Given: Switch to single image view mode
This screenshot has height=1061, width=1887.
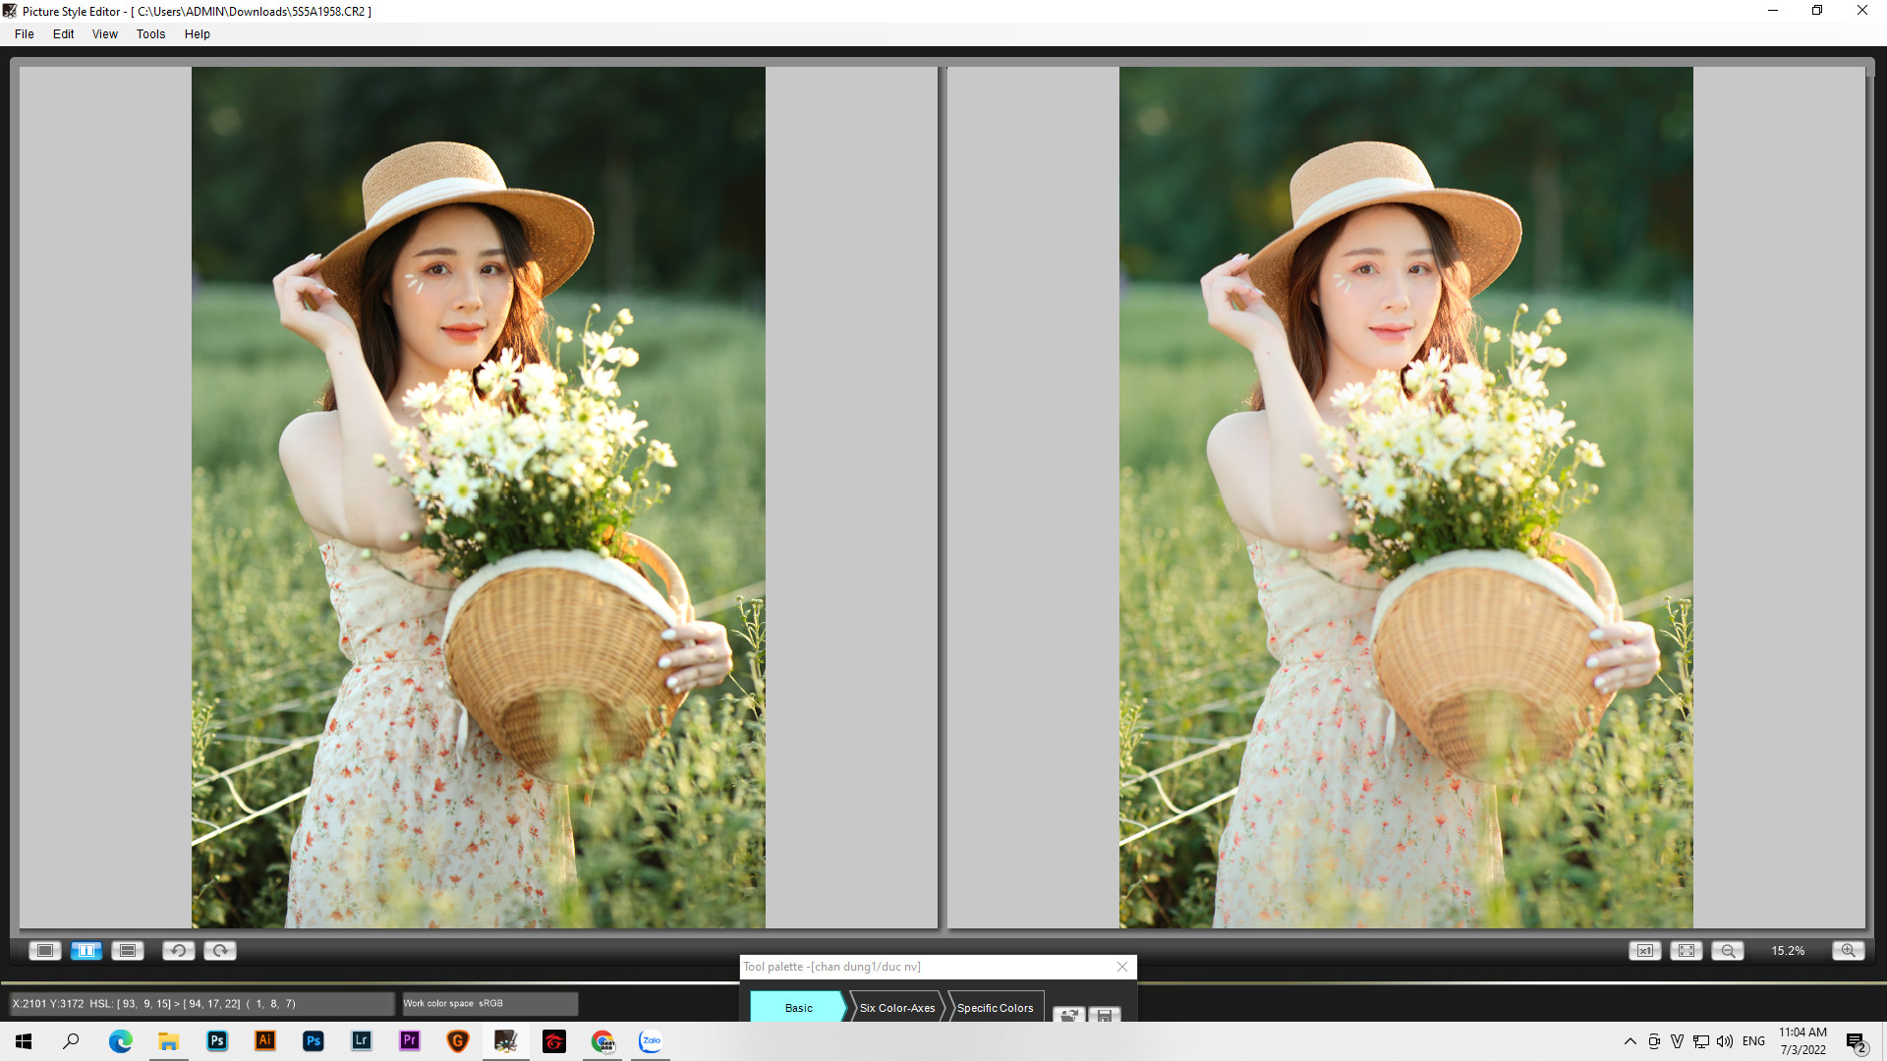Looking at the screenshot, I should (x=45, y=950).
